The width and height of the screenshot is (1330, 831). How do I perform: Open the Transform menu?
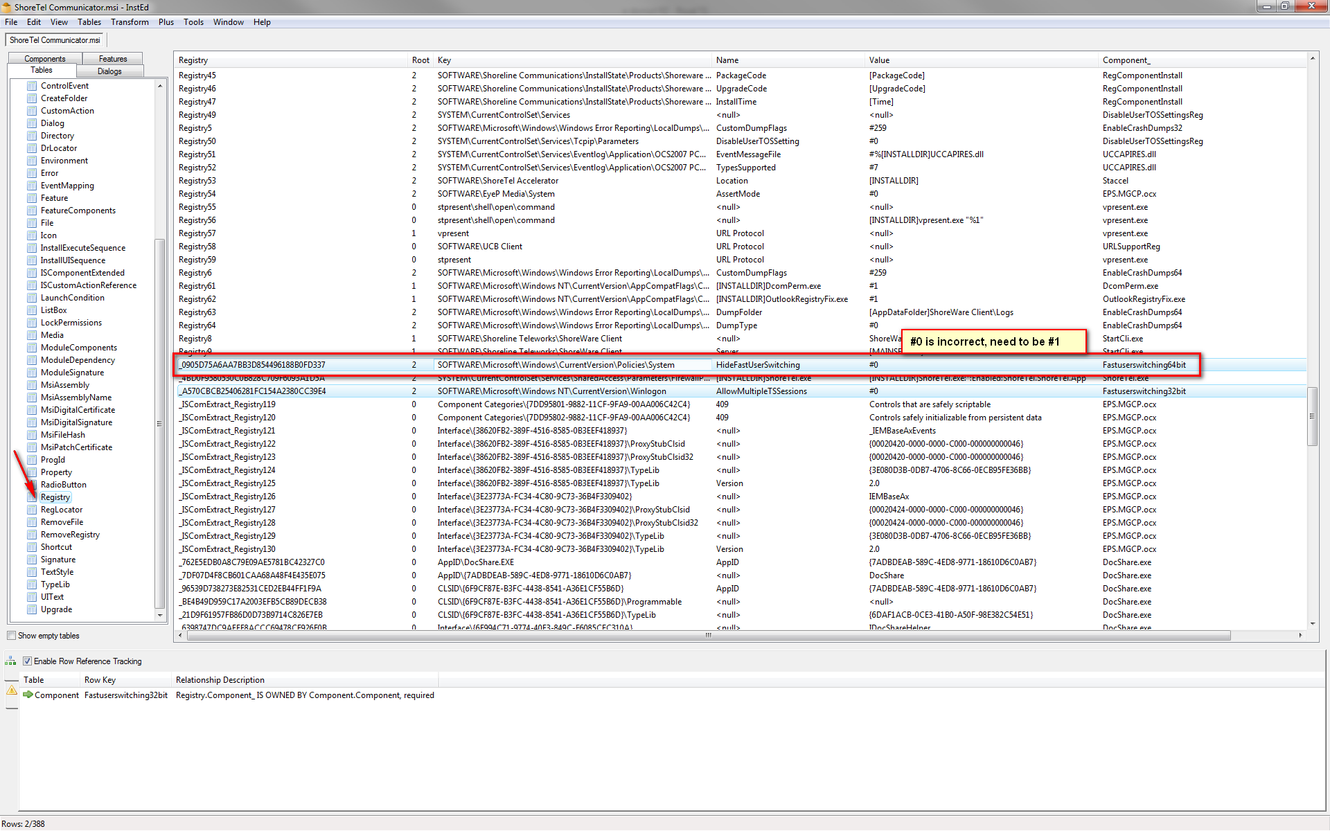click(130, 22)
